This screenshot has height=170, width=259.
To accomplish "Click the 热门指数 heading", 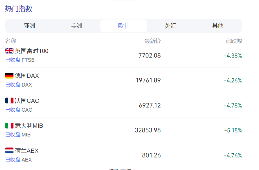I will pyautogui.click(x=19, y=8).
